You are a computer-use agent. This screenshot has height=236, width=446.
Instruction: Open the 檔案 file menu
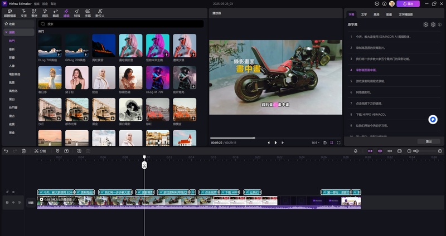(x=37, y=4)
